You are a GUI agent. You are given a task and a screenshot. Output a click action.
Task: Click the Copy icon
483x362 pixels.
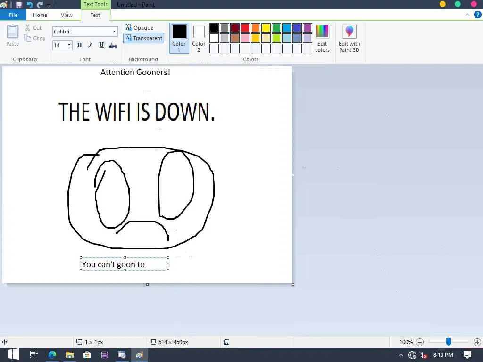tap(28, 39)
